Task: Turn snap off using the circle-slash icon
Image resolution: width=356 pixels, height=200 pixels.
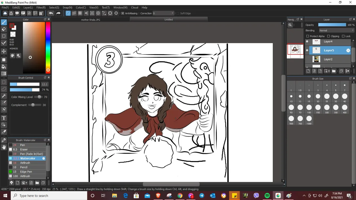Action: tap(68, 13)
